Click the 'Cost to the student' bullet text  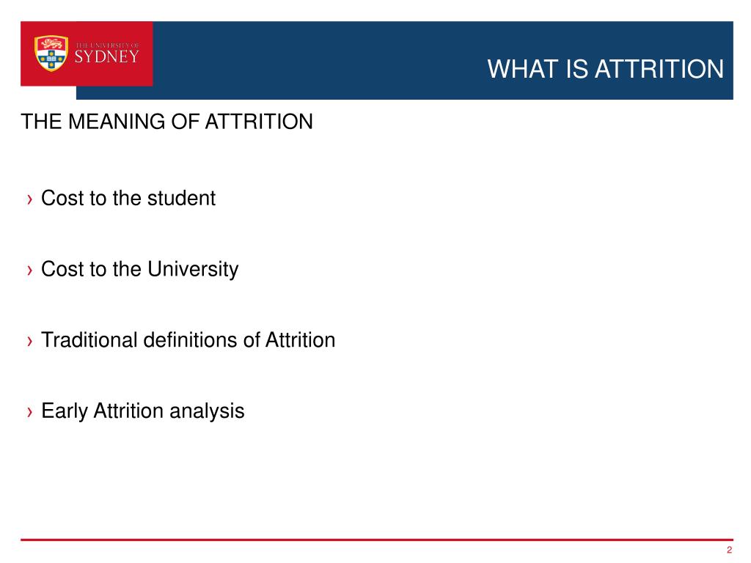[x=128, y=198]
